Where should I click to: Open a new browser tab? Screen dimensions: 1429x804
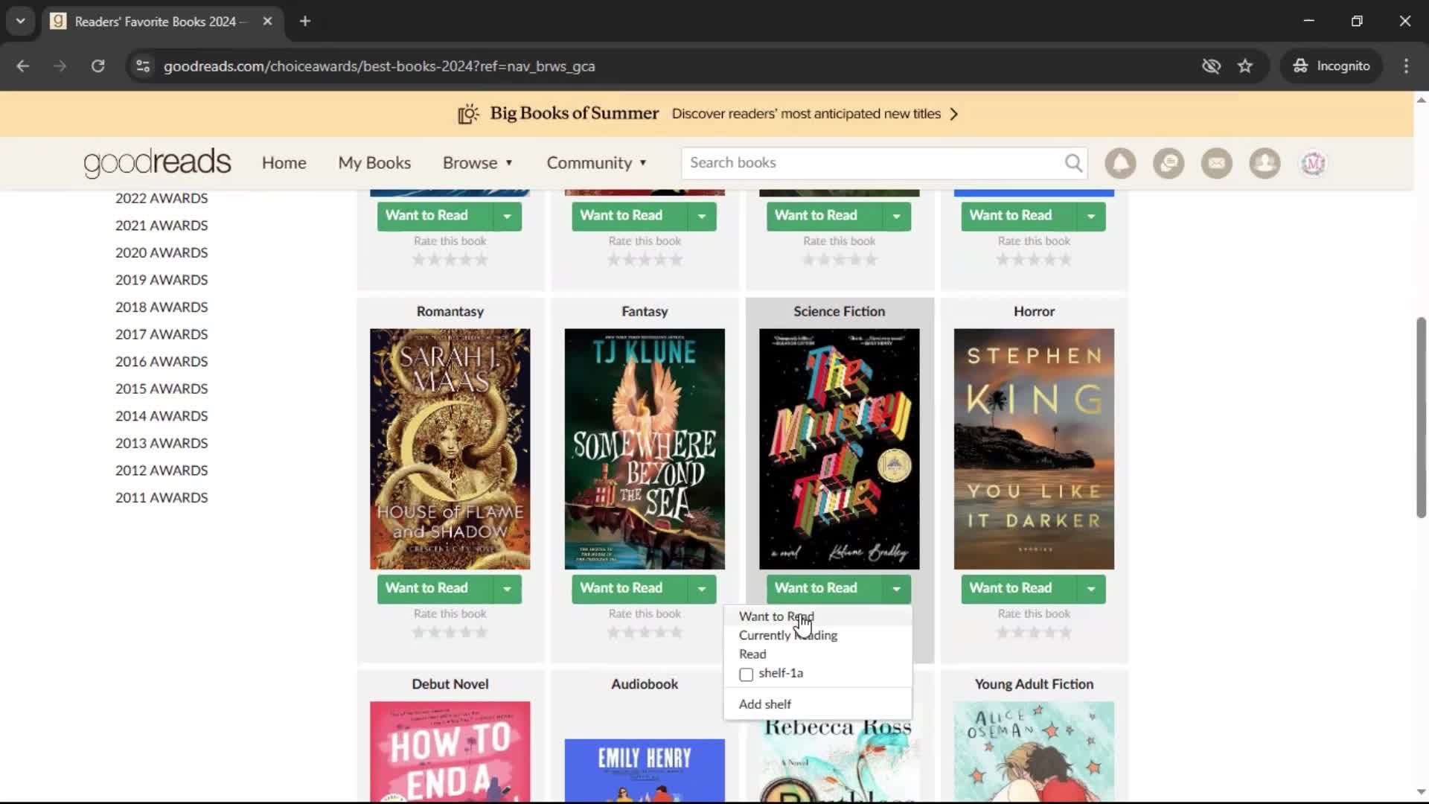click(x=305, y=22)
